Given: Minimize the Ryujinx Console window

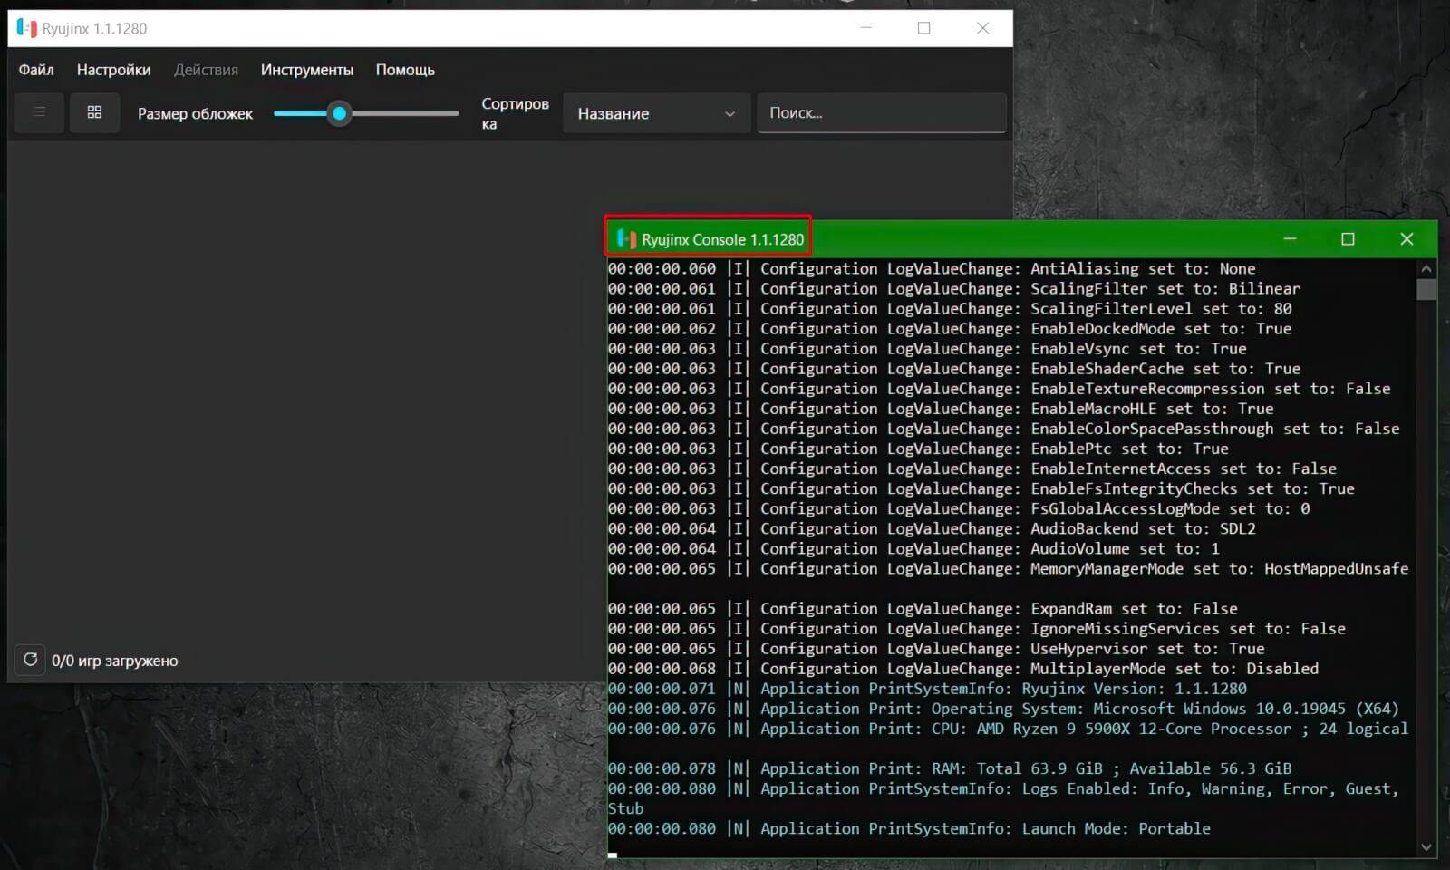Looking at the screenshot, I should [x=1290, y=239].
